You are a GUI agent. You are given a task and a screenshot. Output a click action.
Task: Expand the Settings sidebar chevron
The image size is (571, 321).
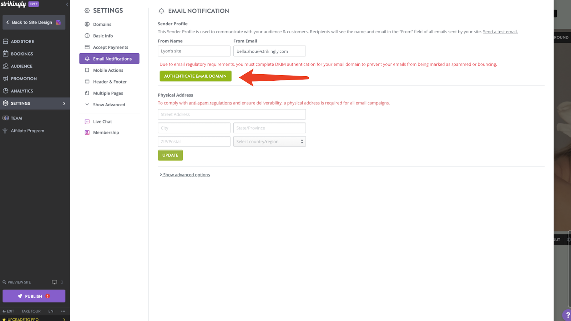pyautogui.click(x=64, y=103)
